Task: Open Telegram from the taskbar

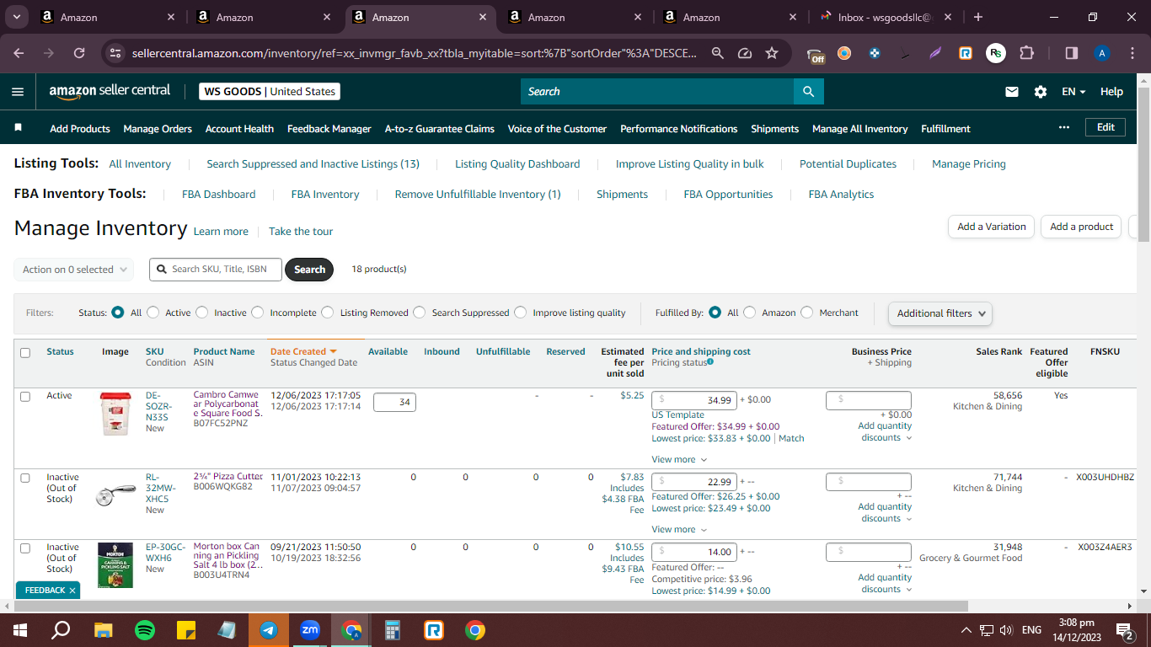Action: 269,630
